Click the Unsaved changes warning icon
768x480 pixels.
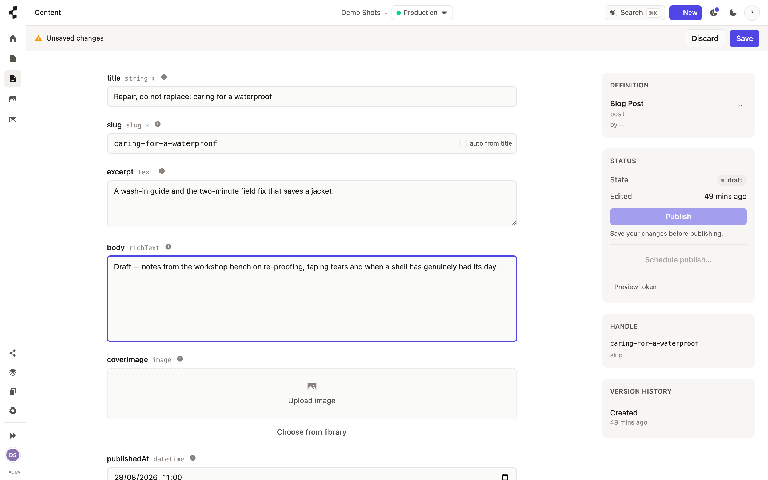pyautogui.click(x=38, y=38)
